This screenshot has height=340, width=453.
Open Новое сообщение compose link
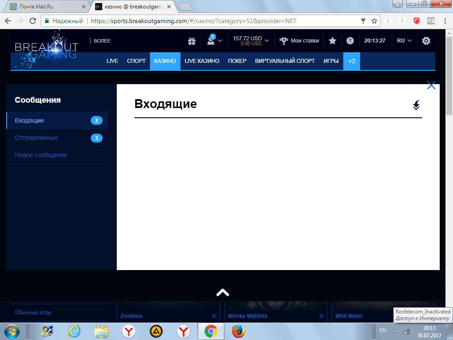57,155
